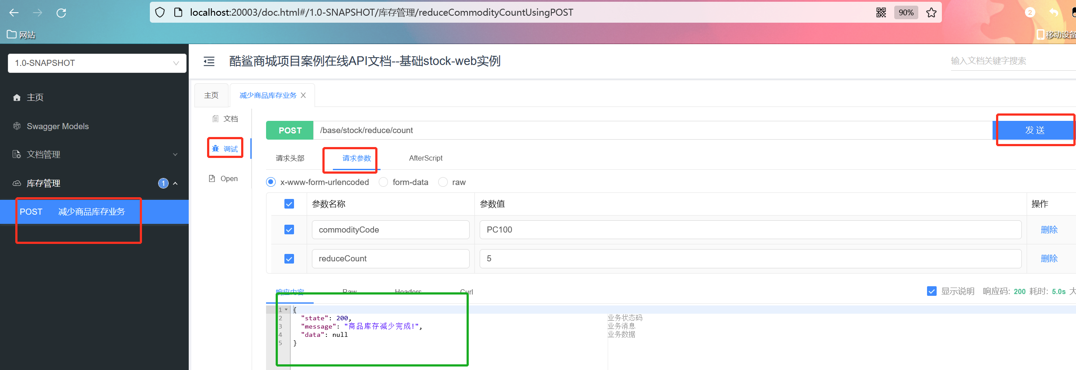Select POST 减少商品库存业务 in sidebar
The width and height of the screenshot is (1076, 370).
94,212
